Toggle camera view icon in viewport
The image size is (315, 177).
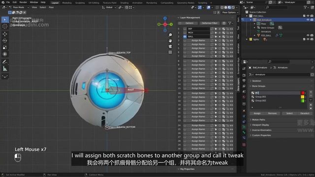pos(170,47)
